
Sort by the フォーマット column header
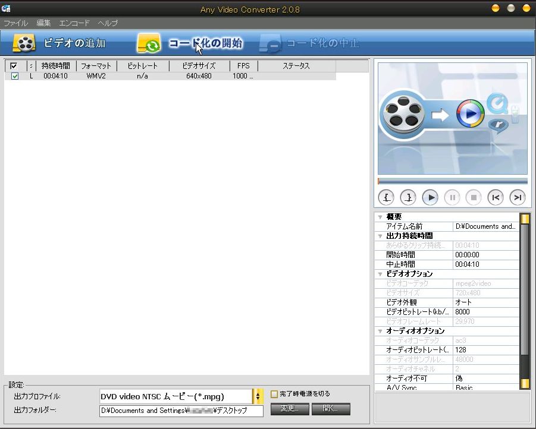click(96, 66)
